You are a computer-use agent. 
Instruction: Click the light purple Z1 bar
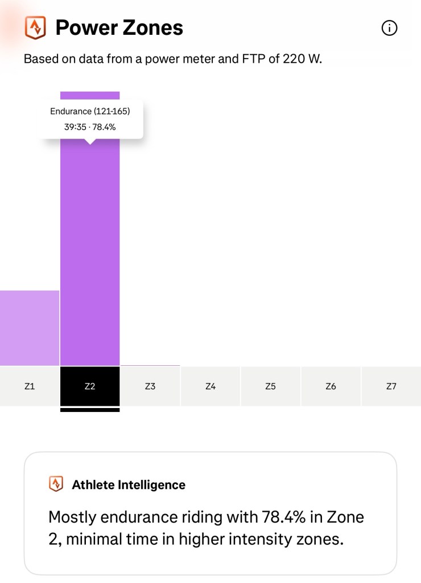tap(30, 328)
